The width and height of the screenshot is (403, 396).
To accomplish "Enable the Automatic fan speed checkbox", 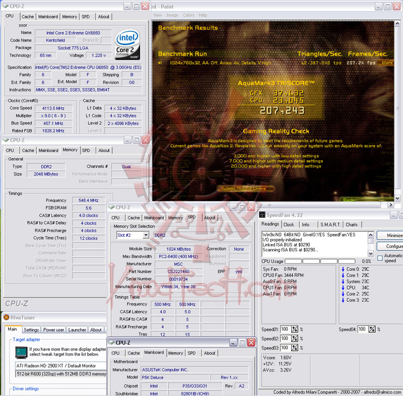I will click(x=380, y=258).
